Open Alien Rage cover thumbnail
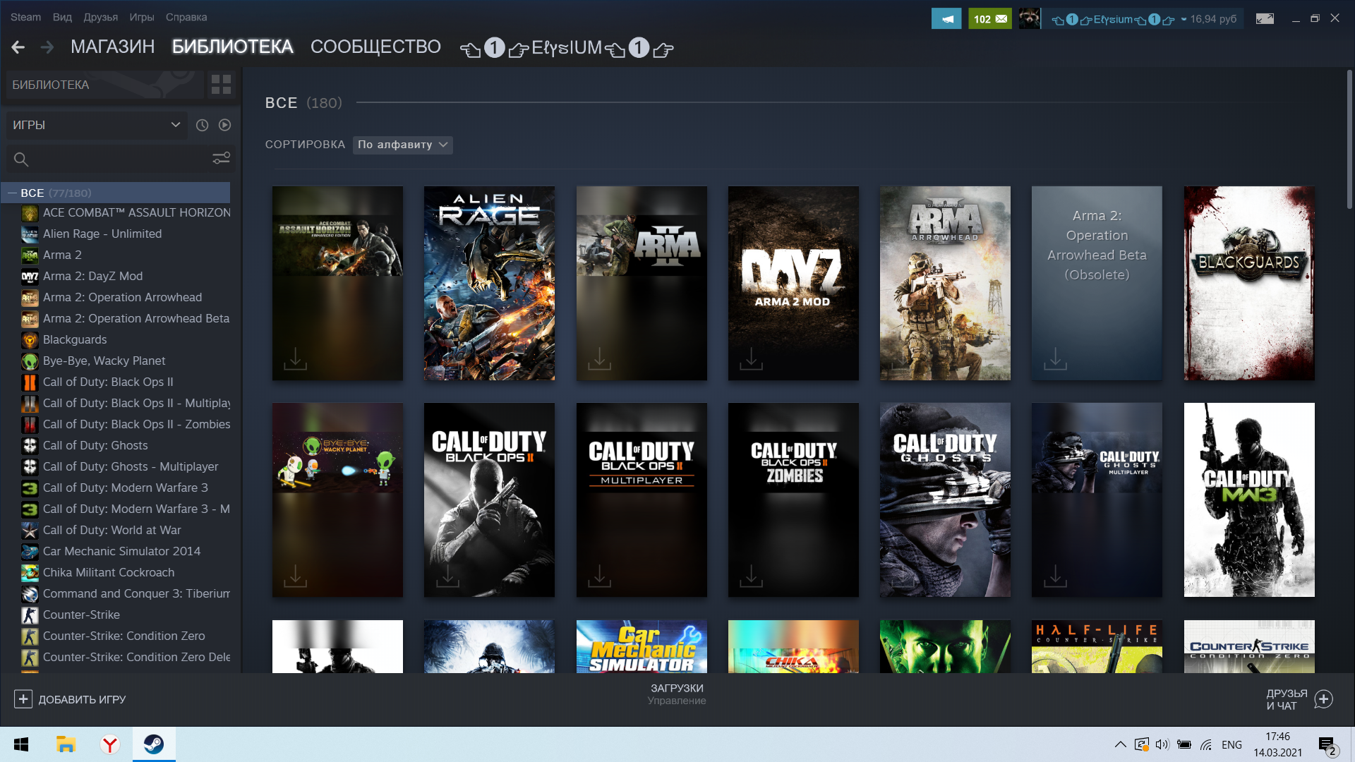This screenshot has width=1355, height=762. 489,283
